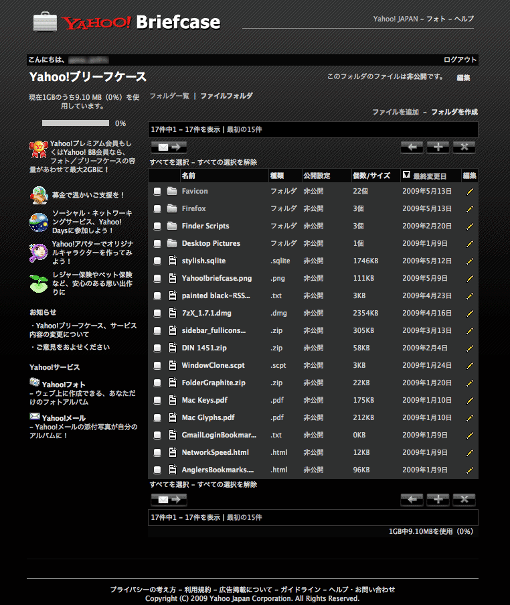The height and width of the screenshot is (605, 510).
Task: Select checkbox for FolderGraphite.zip
Action: (x=157, y=383)
